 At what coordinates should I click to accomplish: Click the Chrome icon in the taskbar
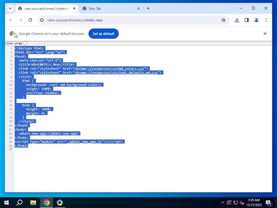[47, 203]
